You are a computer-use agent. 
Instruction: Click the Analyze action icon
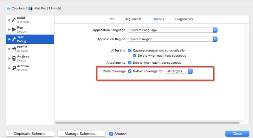14,58
